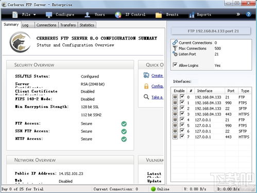Select the 192.168.84.133 SFTP interface row
This screenshot has height=193, width=257.
click(x=211, y=109)
